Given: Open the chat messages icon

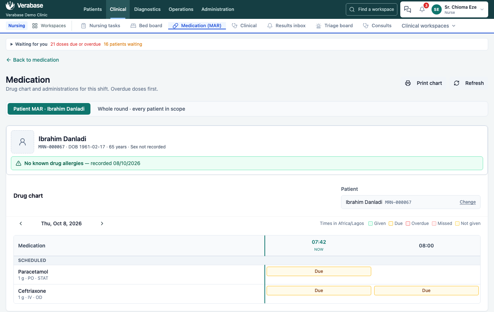Looking at the screenshot, I should click(x=408, y=9).
